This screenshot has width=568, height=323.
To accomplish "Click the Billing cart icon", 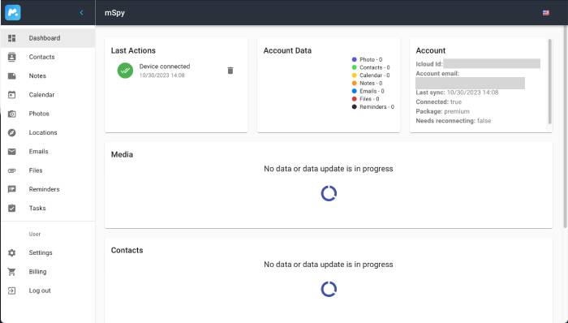I will tap(12, 272).
